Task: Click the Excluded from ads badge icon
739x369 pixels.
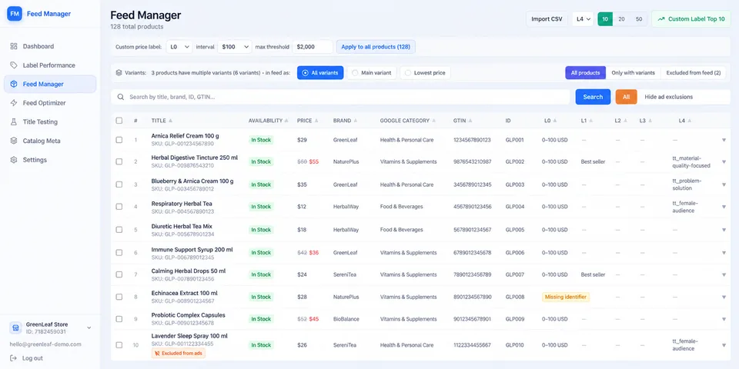Action: click(x=157, y=353)
